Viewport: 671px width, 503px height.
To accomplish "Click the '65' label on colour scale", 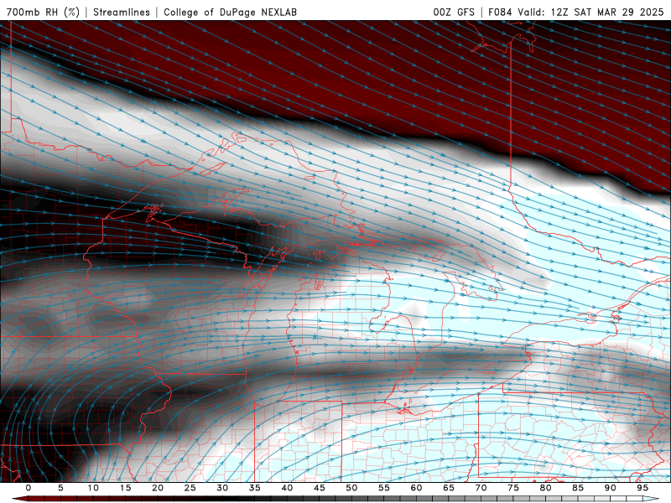I will [449, 488].
